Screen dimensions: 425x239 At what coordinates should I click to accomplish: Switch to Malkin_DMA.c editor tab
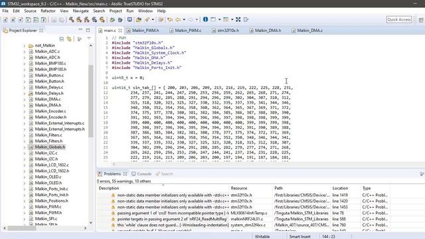(307, 31)
